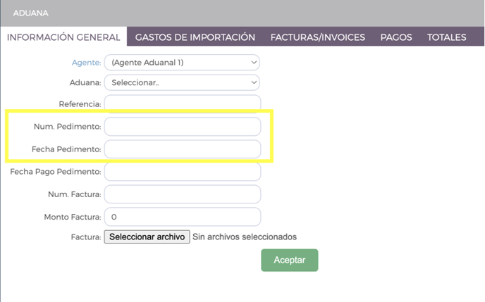This screenshot has width=485, height=302.
Task: Show the Totales tab
Action: pos(447,37)
